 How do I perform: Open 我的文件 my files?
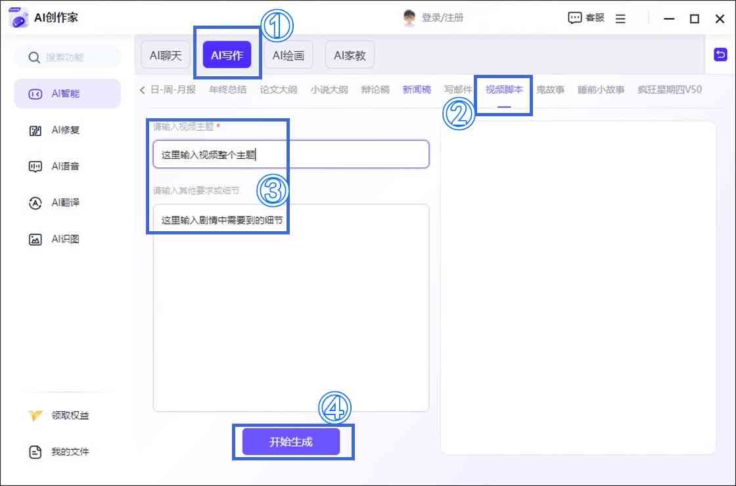click(58, 452)
